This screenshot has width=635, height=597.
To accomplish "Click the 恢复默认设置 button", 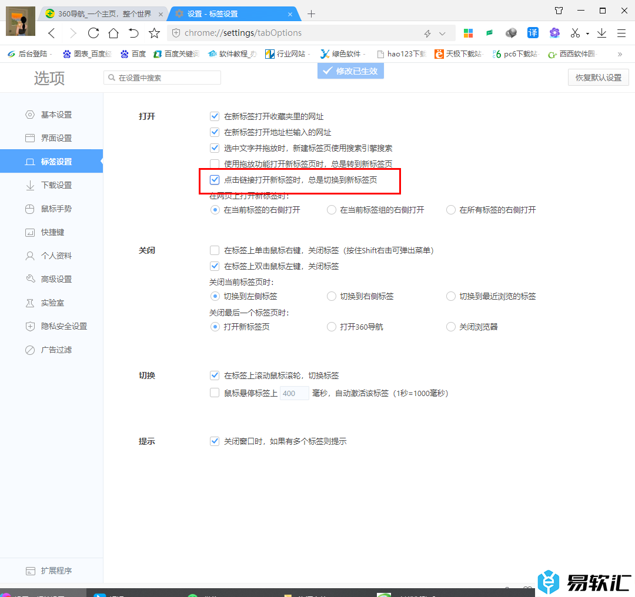I will 598,78.
